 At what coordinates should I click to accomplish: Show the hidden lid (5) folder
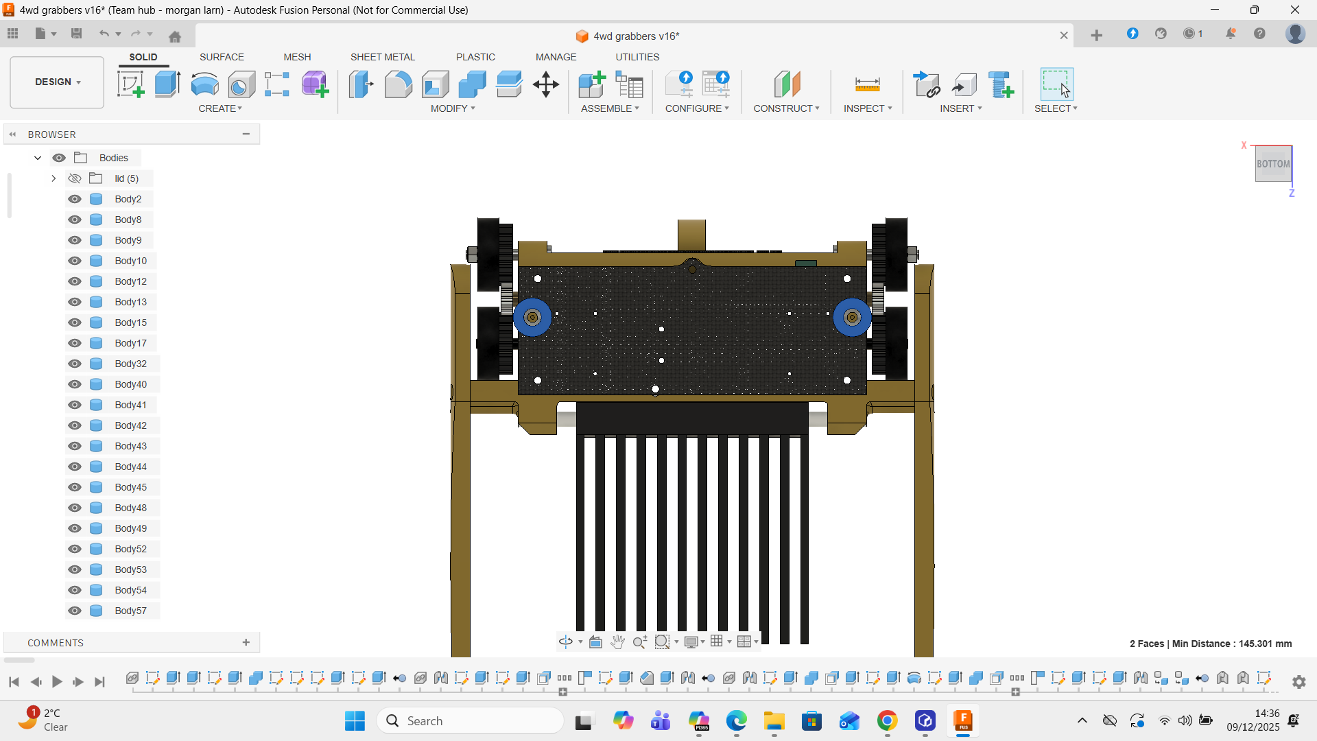coord(75,178)
